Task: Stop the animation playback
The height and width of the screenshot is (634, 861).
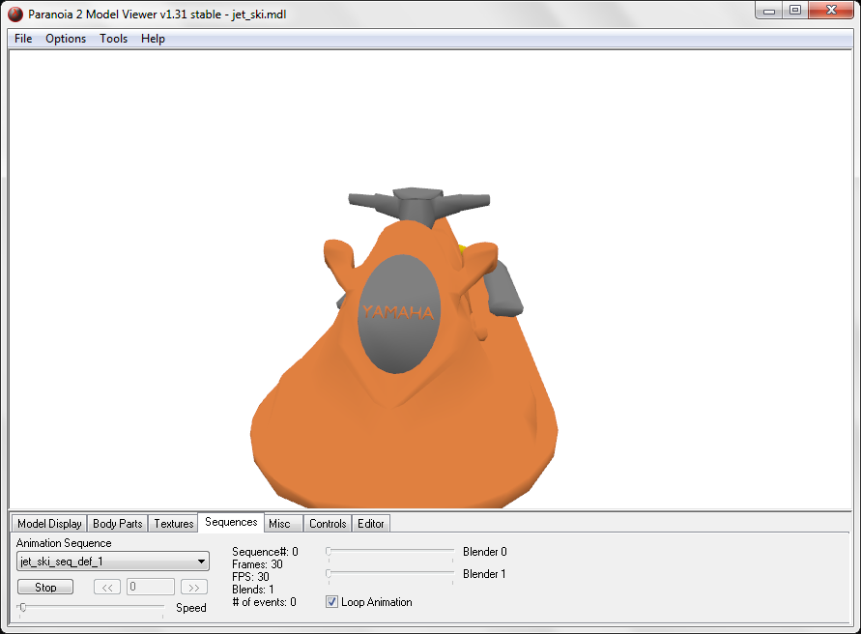Action: click(x=45, y=588)
